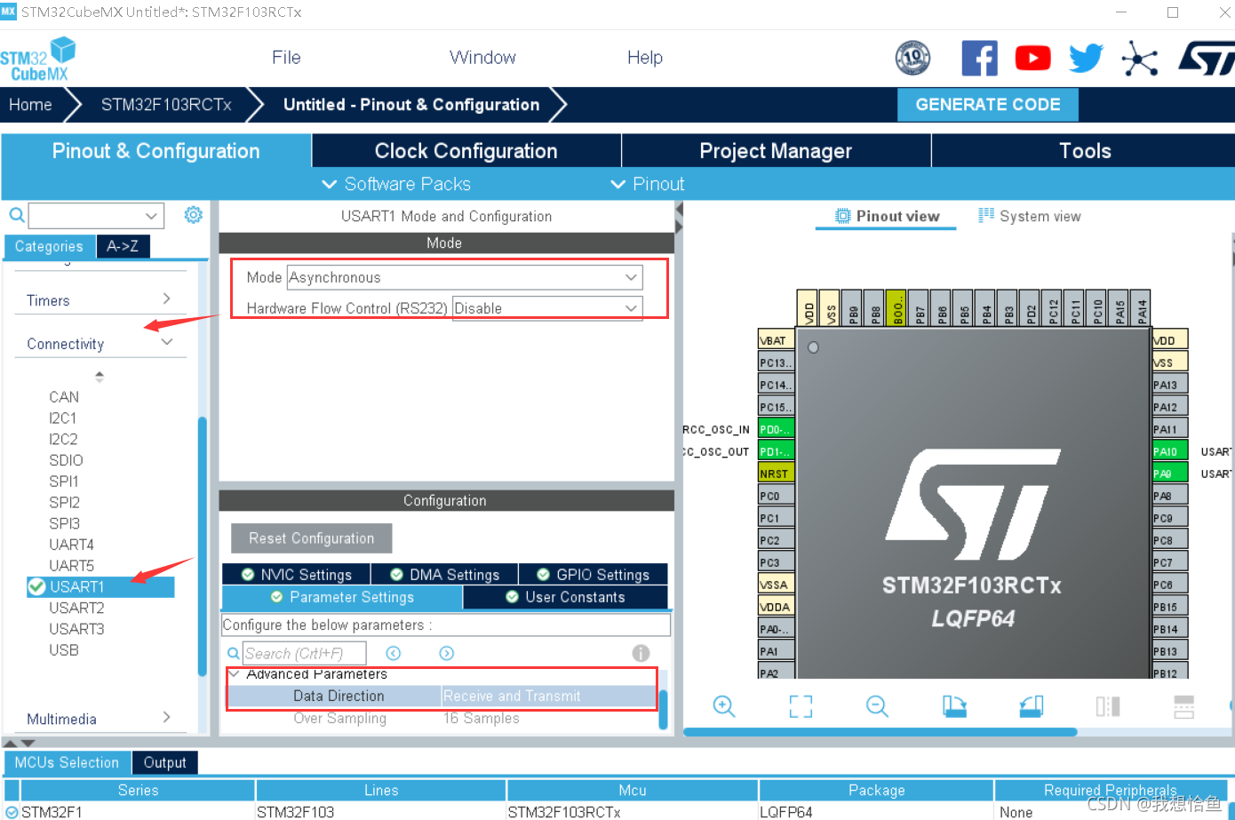1235x820 pixels.
Task: Click the ST logo in the header
Action: pos(1207,59)
